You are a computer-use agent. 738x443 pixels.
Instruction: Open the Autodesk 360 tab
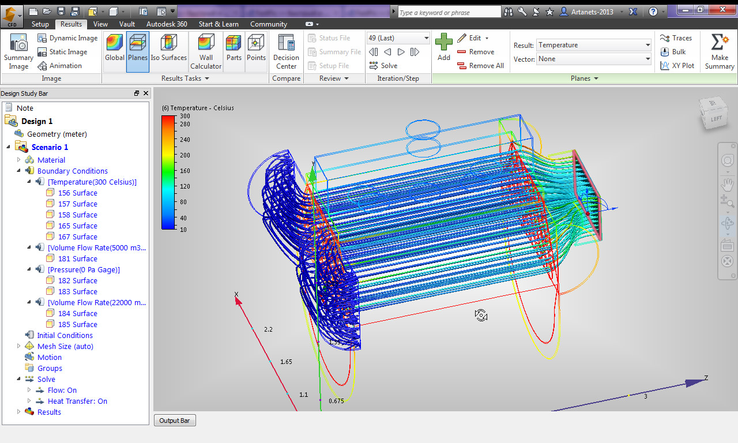tap(167, 24)
